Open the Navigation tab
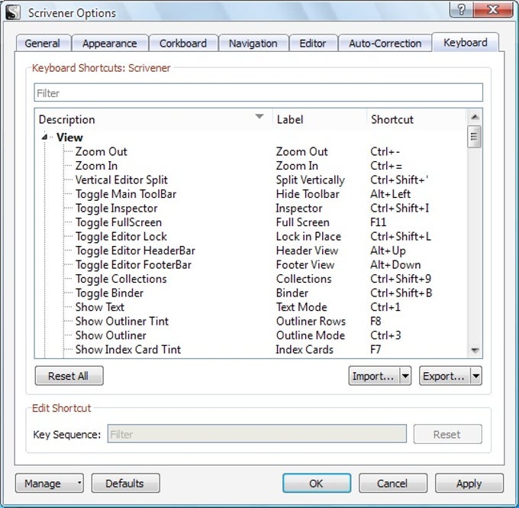The height and width of the screenshot is (508, 519). click(253, 44)
